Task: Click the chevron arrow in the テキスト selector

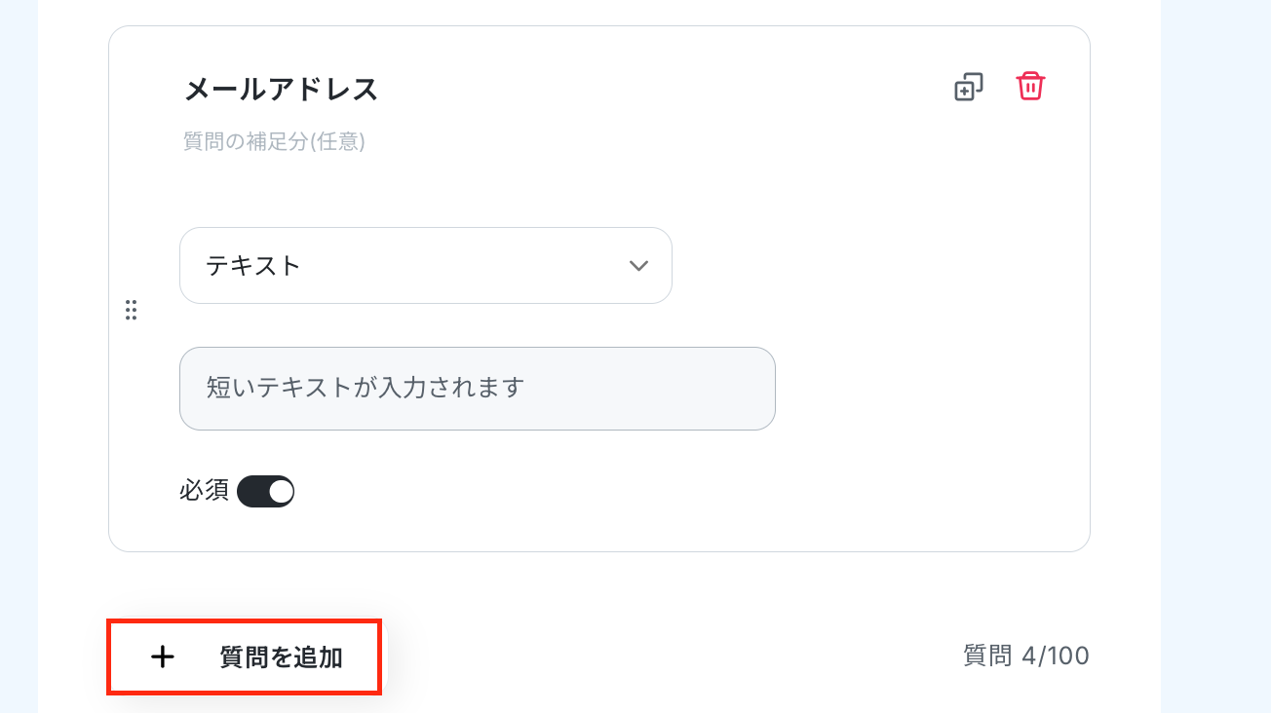Action: pyautogui.click(x=638, y=266)
